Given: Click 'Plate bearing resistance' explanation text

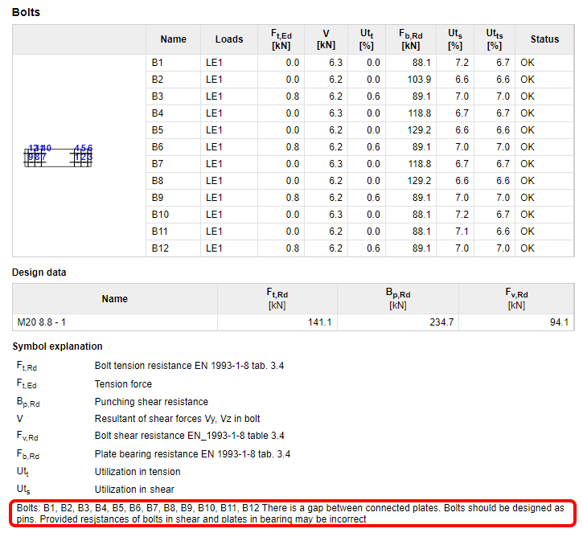Looking at the screenshot, I should pos(193,454).
